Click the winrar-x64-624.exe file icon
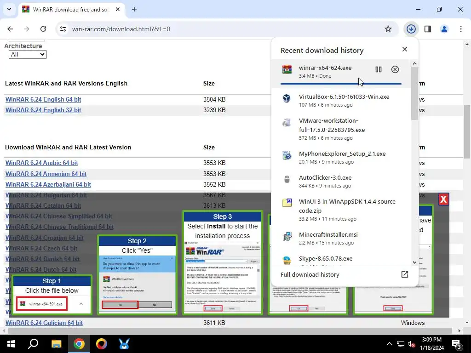Viewport: 471px width, 353px height. tap(287, 69)
